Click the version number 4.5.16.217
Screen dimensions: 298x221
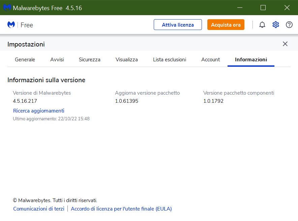point(25,101)
